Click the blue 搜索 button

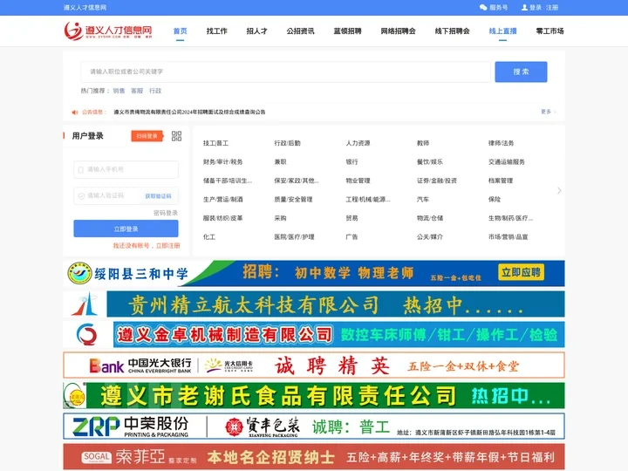click(521, 72)
